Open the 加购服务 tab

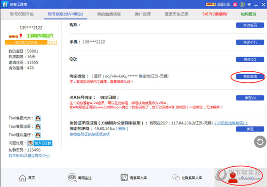click(x=249, y=14)
